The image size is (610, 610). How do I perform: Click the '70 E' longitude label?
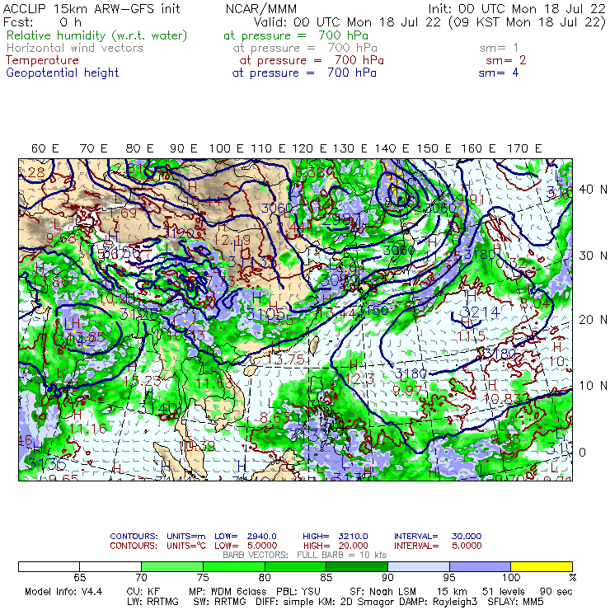tap(93, 148)
